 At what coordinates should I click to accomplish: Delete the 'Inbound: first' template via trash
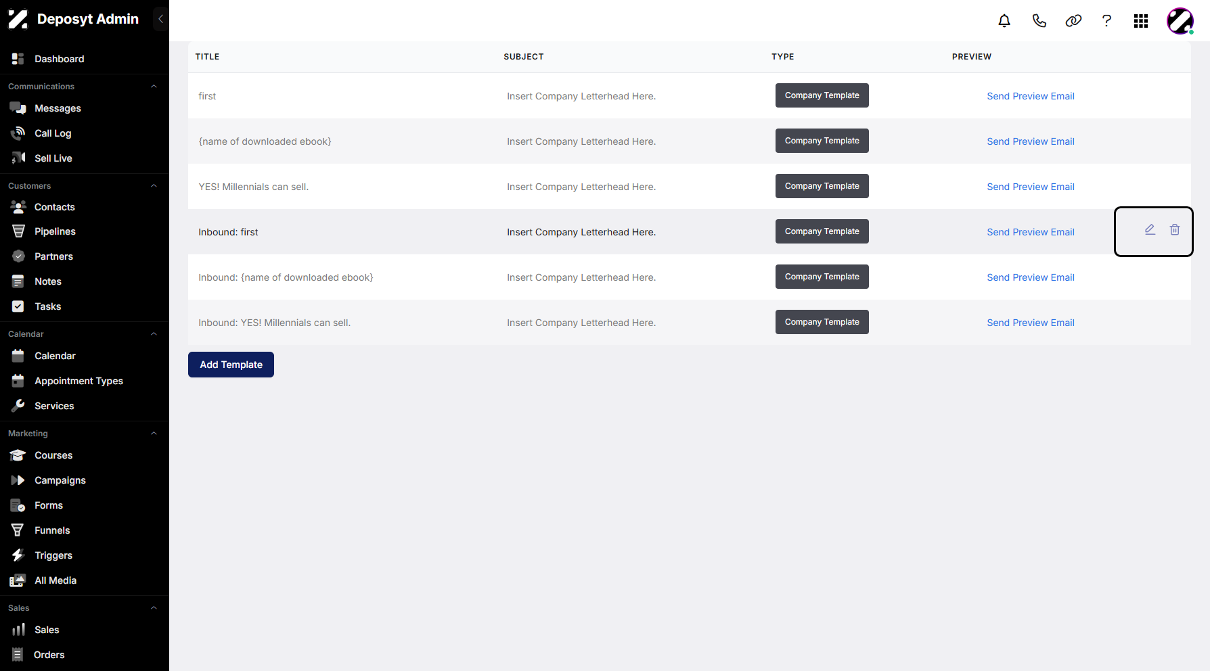1175,230
